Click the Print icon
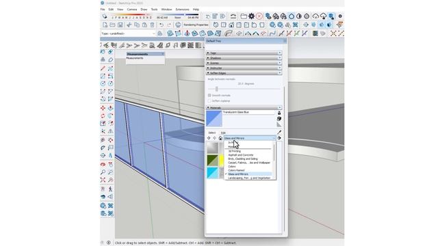The image size is (438, 246). [178, 25]
